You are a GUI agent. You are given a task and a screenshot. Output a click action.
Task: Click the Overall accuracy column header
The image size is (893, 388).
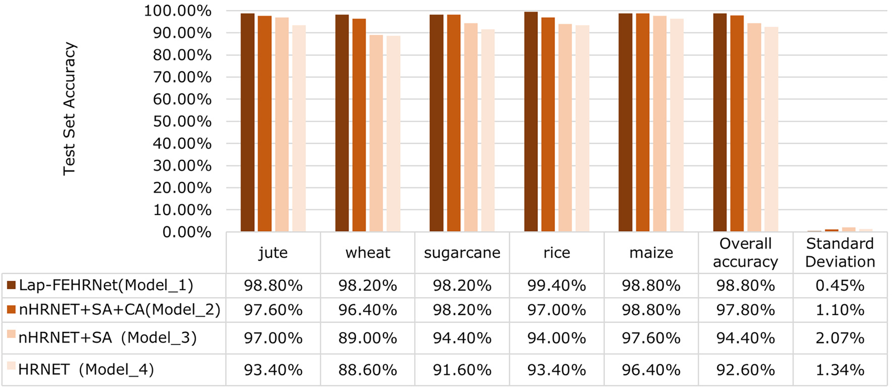coord(745,253)
